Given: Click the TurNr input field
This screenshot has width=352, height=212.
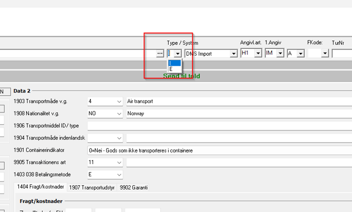Looking at the screenshot, I should [x=341, y=53].
